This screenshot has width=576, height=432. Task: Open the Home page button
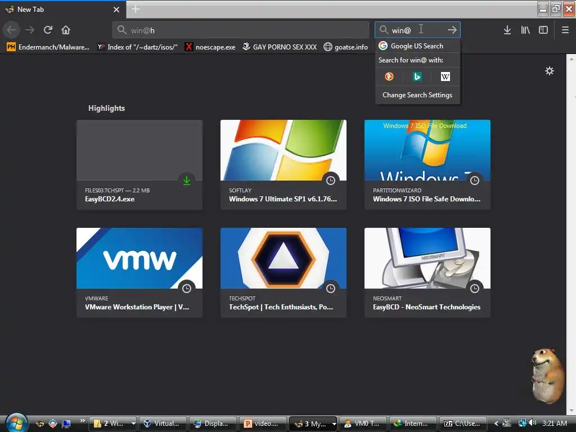tap(66, 30)
